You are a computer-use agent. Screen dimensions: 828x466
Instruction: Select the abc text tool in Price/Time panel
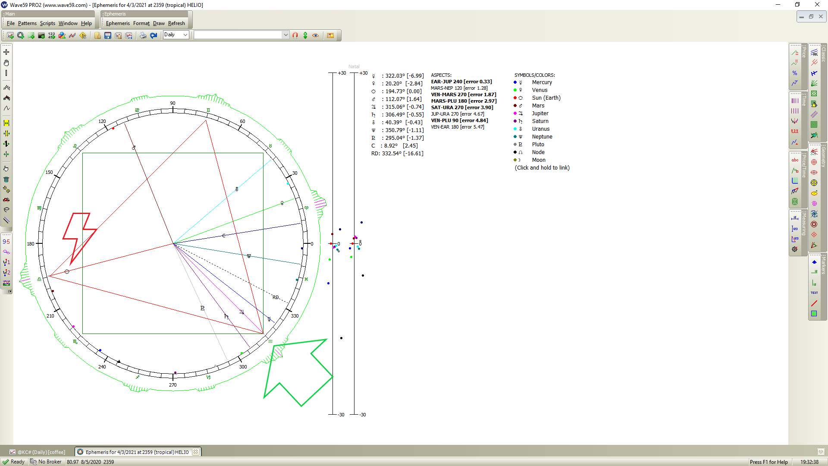[x=795, y=160]
